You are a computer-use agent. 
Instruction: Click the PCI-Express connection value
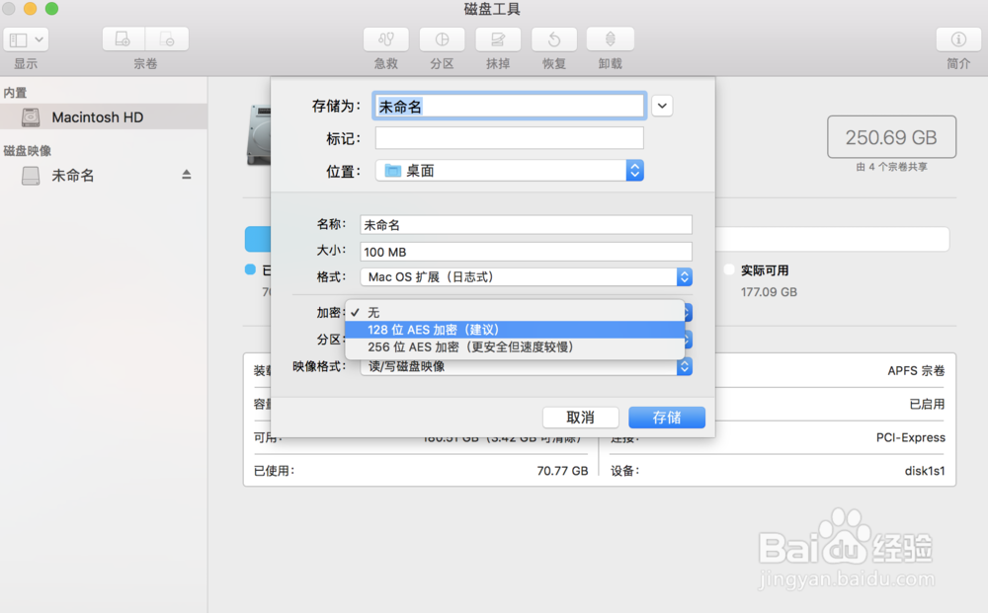911,437
